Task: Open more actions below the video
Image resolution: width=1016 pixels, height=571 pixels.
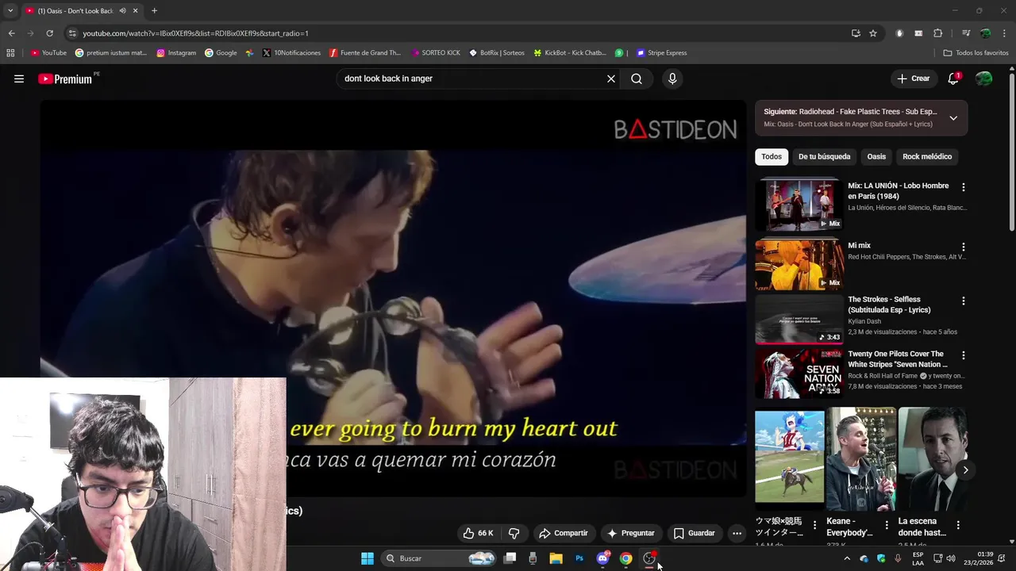Action: pyautogui.click(x=737, y=533)
